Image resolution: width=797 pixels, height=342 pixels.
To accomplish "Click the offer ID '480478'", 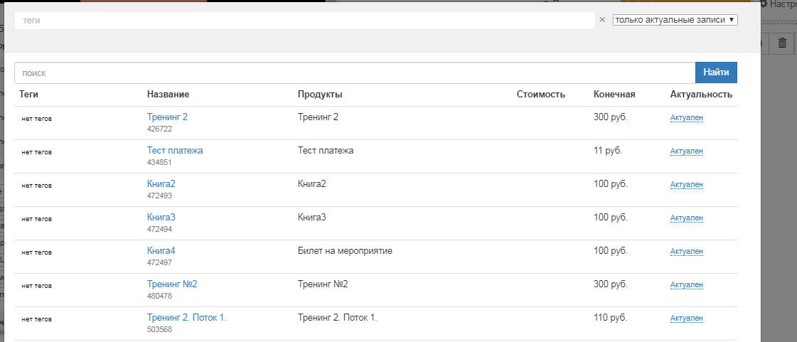I will click(159, 296).
